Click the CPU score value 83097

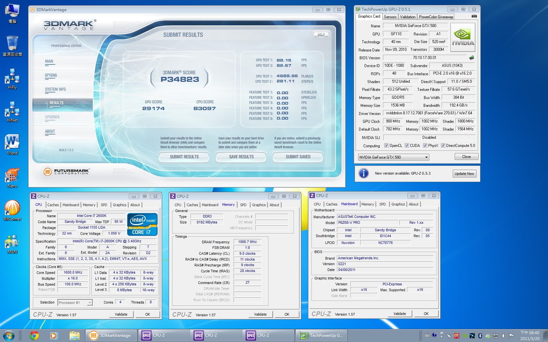coord(205,108)
